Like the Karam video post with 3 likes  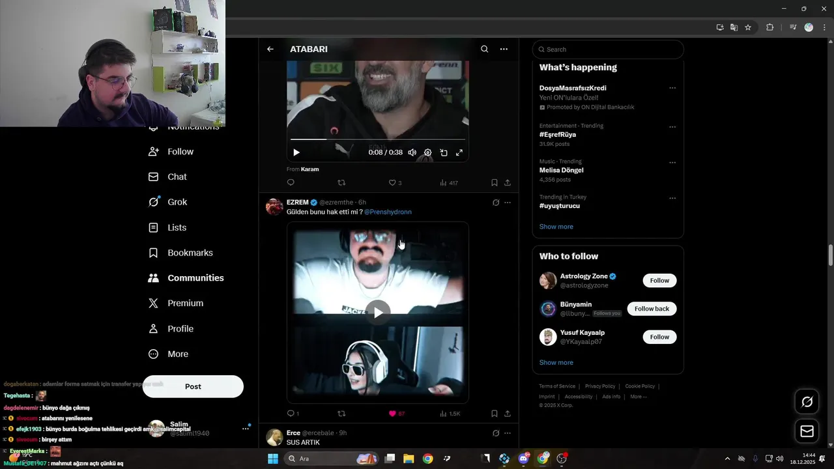coord(395,183)
